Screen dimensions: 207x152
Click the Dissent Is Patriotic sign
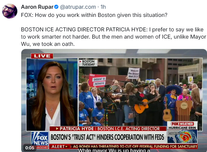[x=98, y=81]
